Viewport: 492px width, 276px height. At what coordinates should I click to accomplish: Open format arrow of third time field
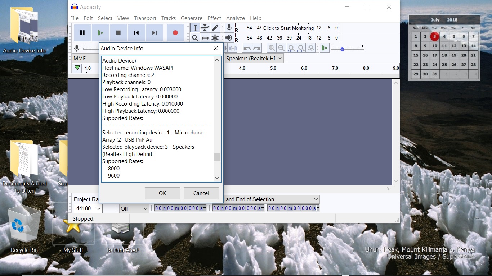[x=318, y=208]
